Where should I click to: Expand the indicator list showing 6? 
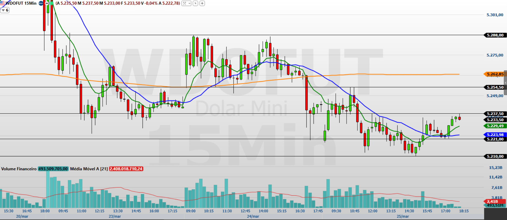coord(5,10)
